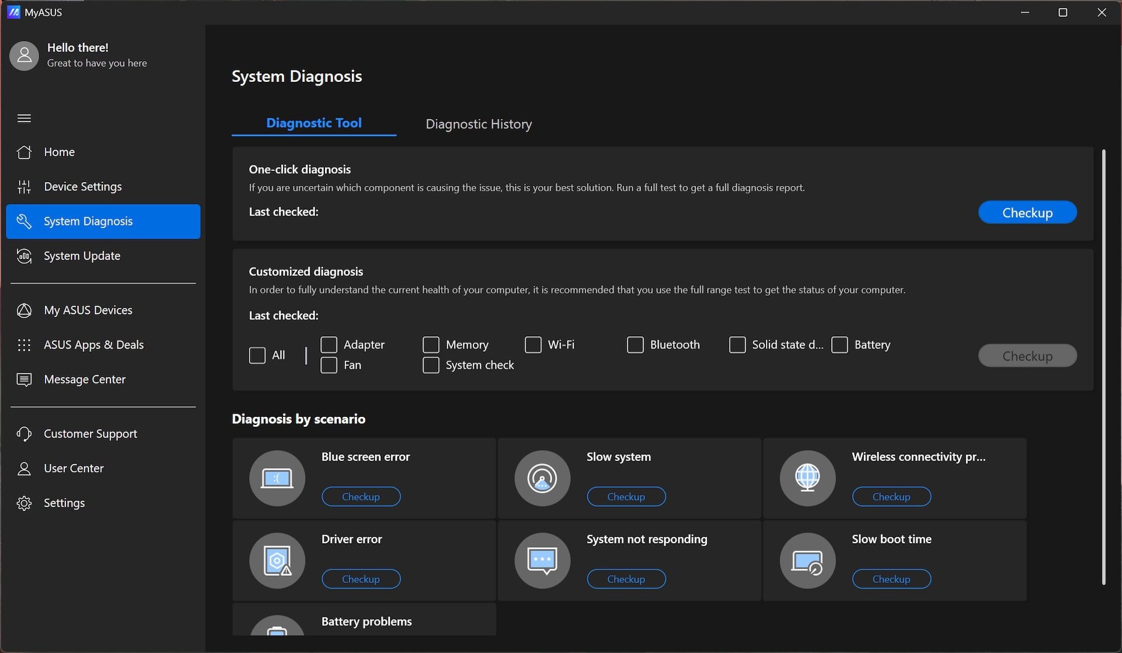This screenshot has width=1122, height=653.
Task: Switch to the Diagnostic History tab
Action: [x=479, y=123]
